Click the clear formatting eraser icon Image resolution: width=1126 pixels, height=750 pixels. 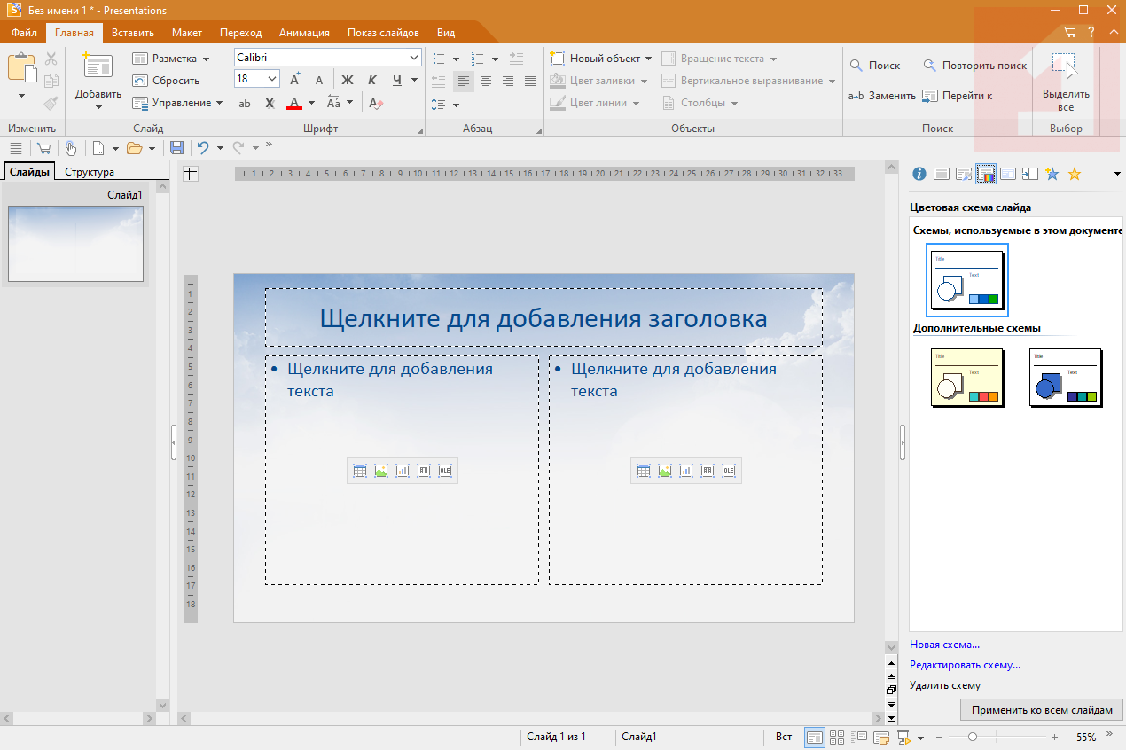pyautogui.click(x=375, y=103)
